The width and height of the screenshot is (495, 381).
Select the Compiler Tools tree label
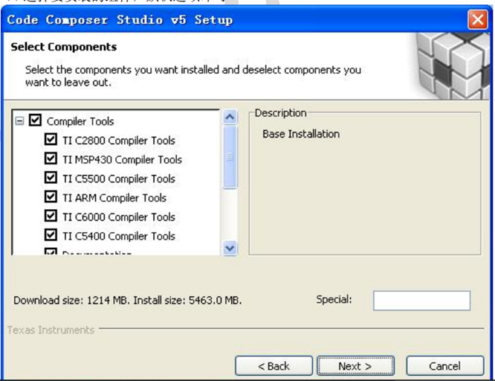coord(80,121)
